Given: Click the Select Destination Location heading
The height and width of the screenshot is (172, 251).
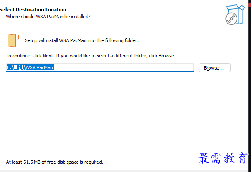Looking at the screenshot, I should coord(33,10).
